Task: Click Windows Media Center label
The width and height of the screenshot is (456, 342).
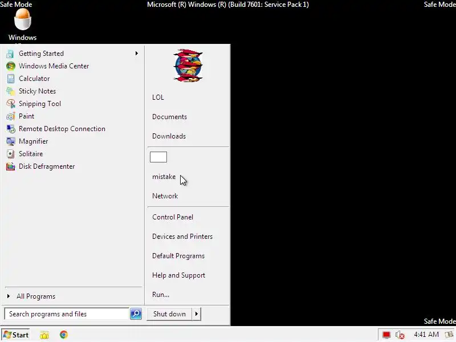Action: pyautogui.click(x=54, y=66)
